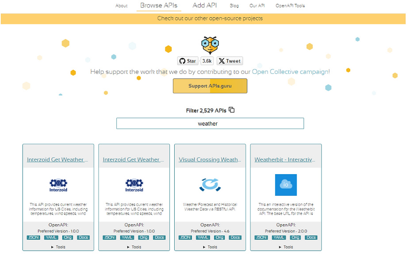Open Docs for first Interzoid card
409x257 pixels.
(x=84, y=238)
